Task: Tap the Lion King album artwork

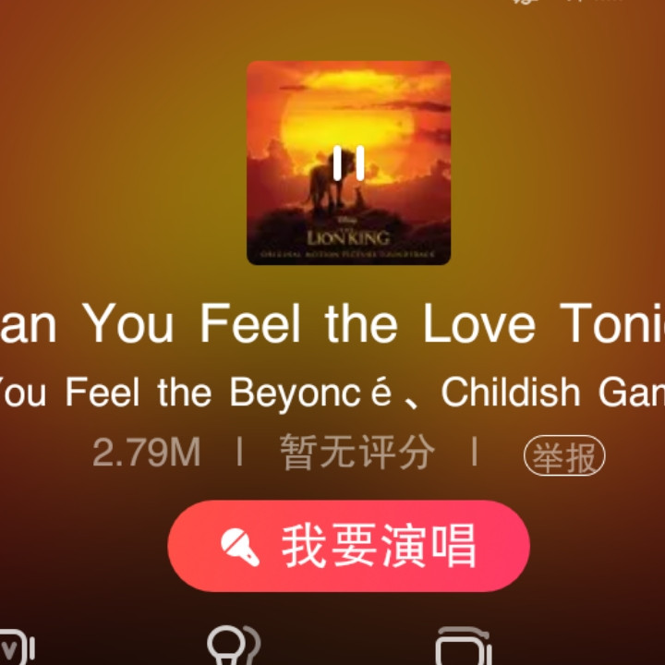Action: pos(348,163)
